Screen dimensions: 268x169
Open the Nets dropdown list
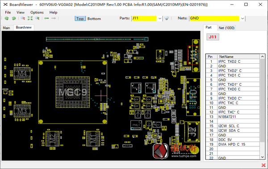pos(243,18)
